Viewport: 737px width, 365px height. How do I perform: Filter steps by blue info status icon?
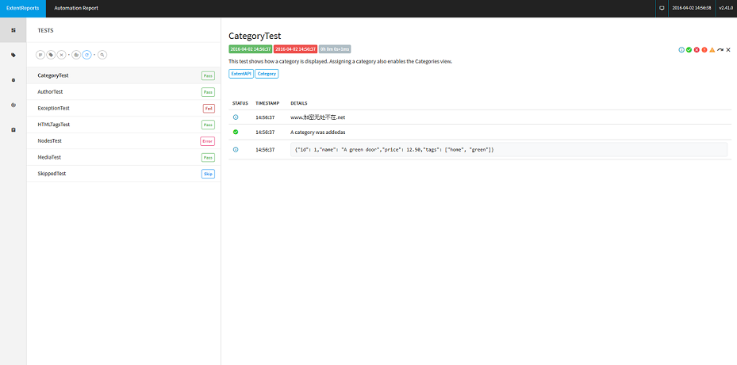coord(681,50)
